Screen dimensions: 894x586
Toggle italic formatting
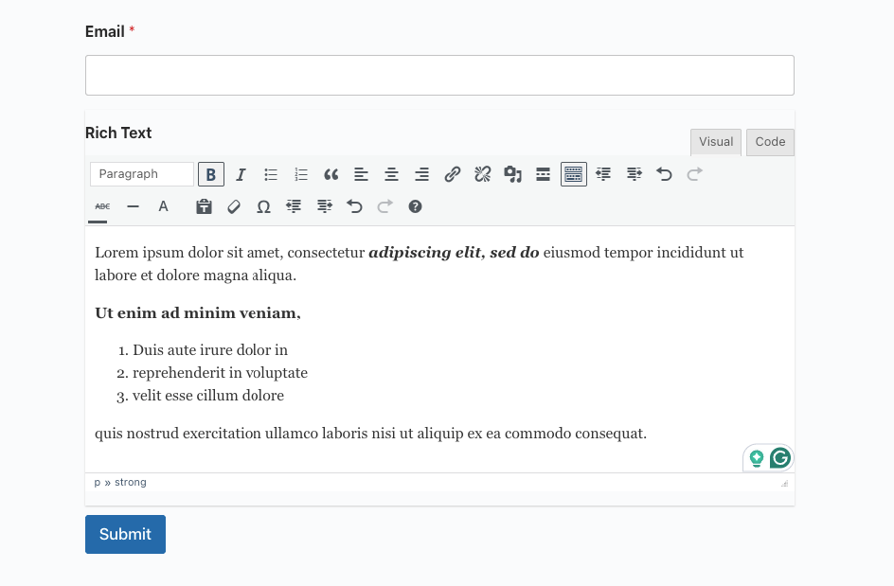click(x=241, y=174)
